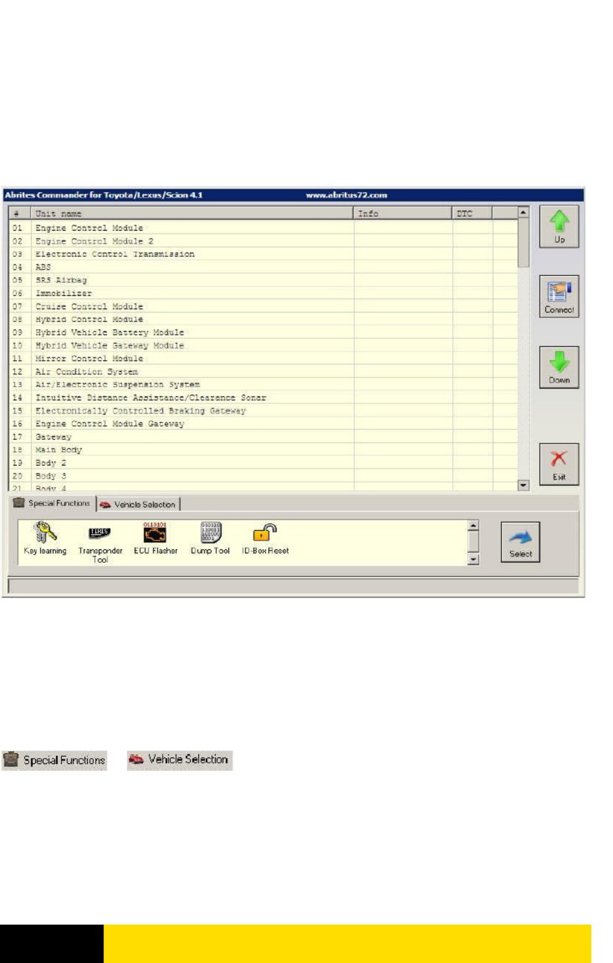Select the Immobilizer row
613x963 pixels.
[x=264, y=293]
